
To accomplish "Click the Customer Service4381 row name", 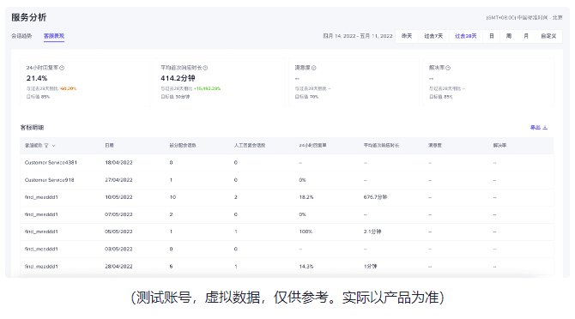I will point(51,163).
